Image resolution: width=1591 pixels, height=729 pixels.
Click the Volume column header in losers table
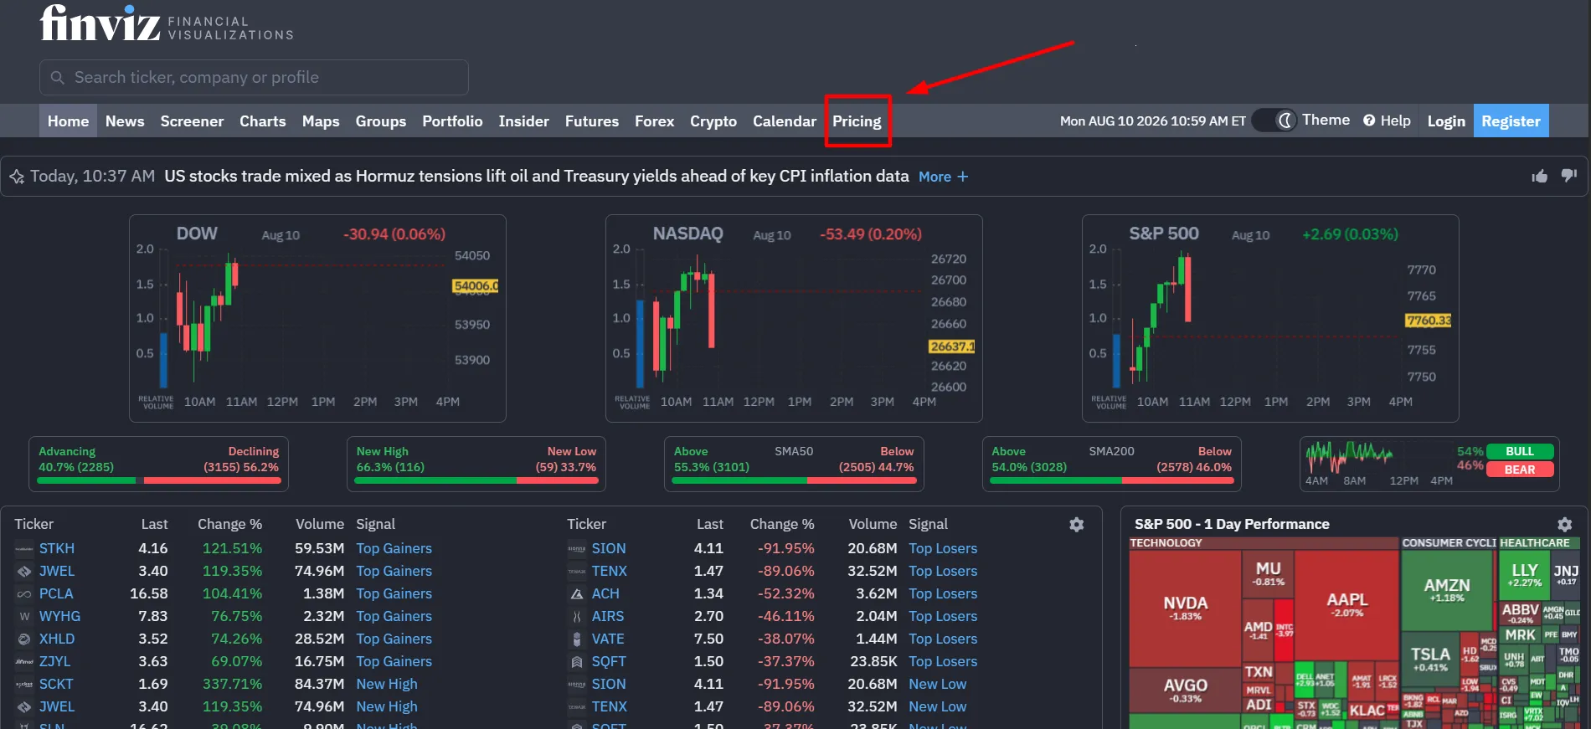tap(873, 525)
